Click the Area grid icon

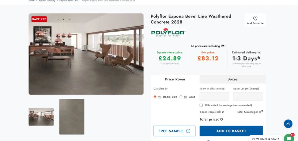point(185,97)
